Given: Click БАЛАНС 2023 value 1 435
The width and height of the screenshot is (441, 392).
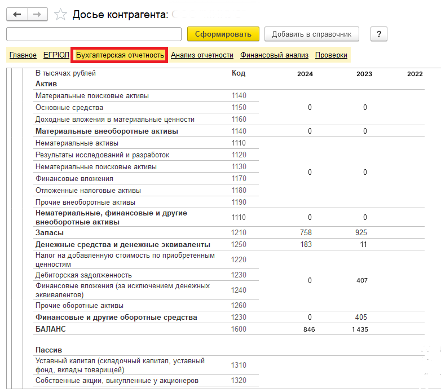Looking at the screenshot, I should (360, 329).
